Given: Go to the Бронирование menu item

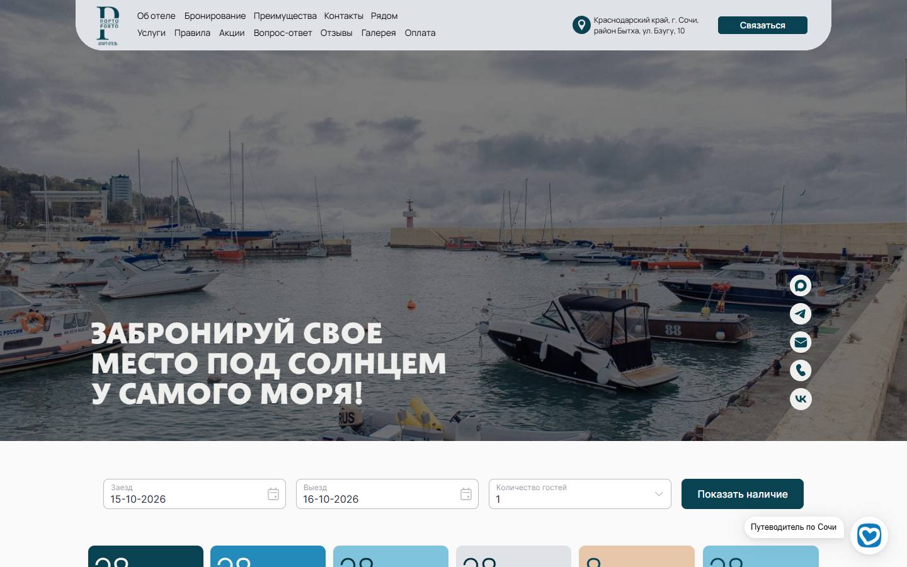Looking at the screenshot, I should coord(215,16).
